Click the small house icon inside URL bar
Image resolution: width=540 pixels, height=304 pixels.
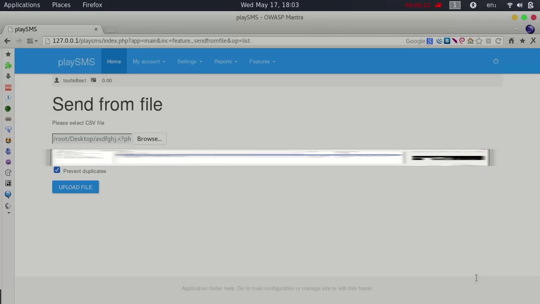pos(470,41)
